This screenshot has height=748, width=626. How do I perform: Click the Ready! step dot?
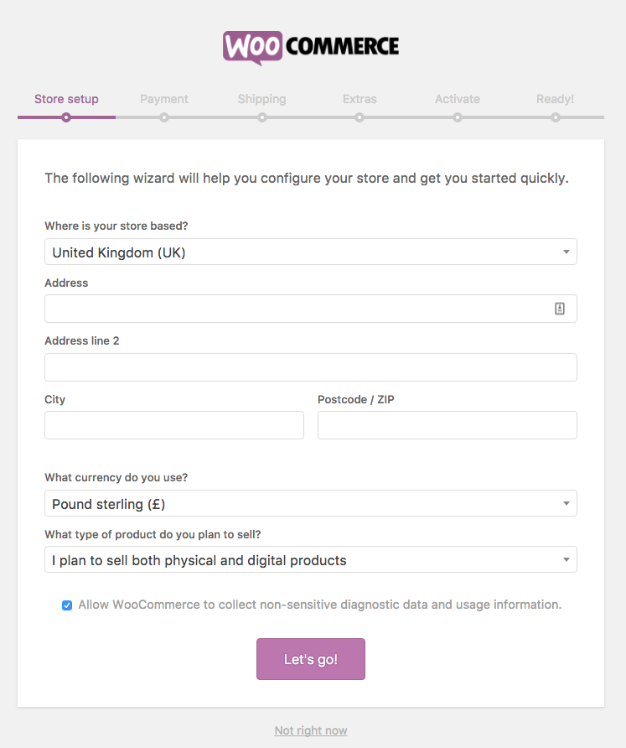555,118
